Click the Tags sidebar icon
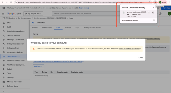 click(4, 73)
